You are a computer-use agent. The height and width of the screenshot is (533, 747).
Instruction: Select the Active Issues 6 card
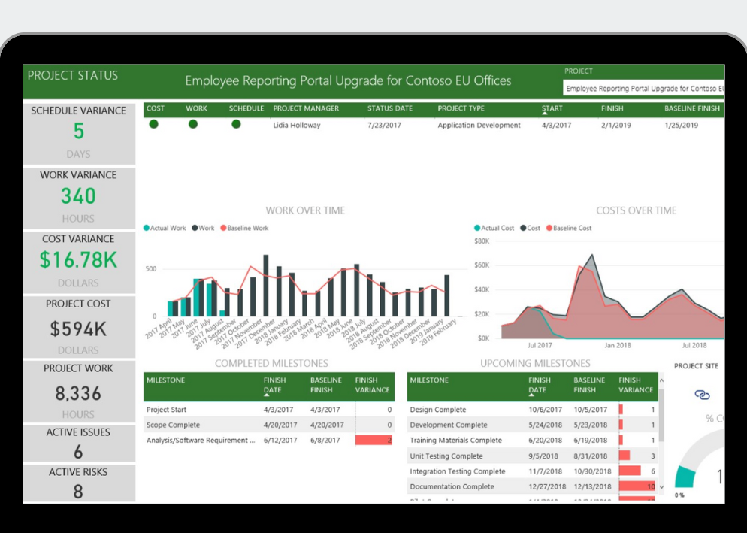(x=79, y=443)
